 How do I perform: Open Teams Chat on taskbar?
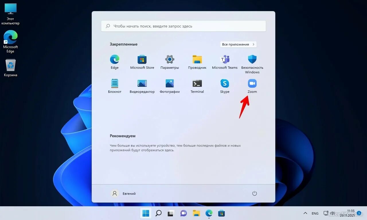tap(183, 213)
